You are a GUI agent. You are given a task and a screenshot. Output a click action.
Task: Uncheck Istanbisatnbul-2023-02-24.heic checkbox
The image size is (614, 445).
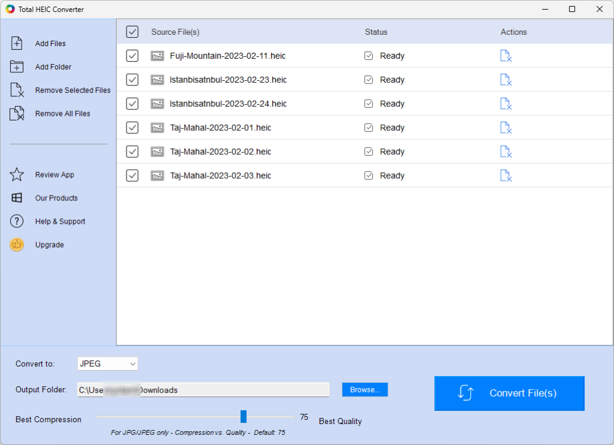tap(133, 103)
